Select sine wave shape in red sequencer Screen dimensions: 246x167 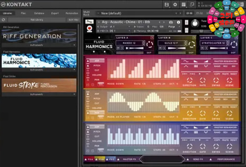tap(186, 61)
